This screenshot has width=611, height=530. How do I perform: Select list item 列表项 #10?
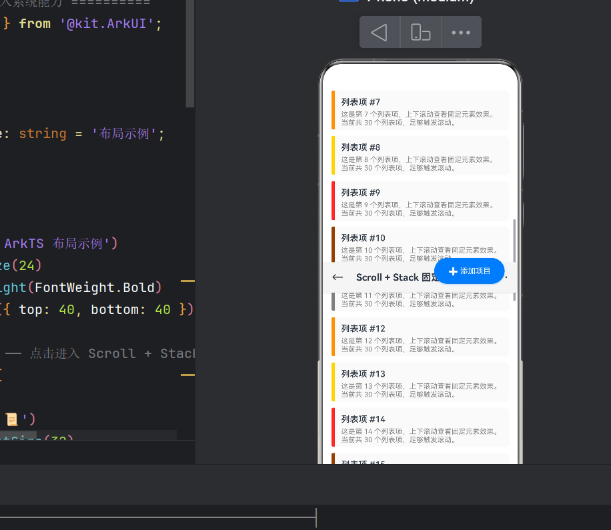click(420, 244)
